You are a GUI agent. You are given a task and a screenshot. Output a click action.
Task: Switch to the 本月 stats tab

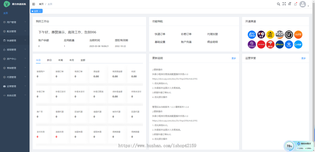tap(72, 60)
